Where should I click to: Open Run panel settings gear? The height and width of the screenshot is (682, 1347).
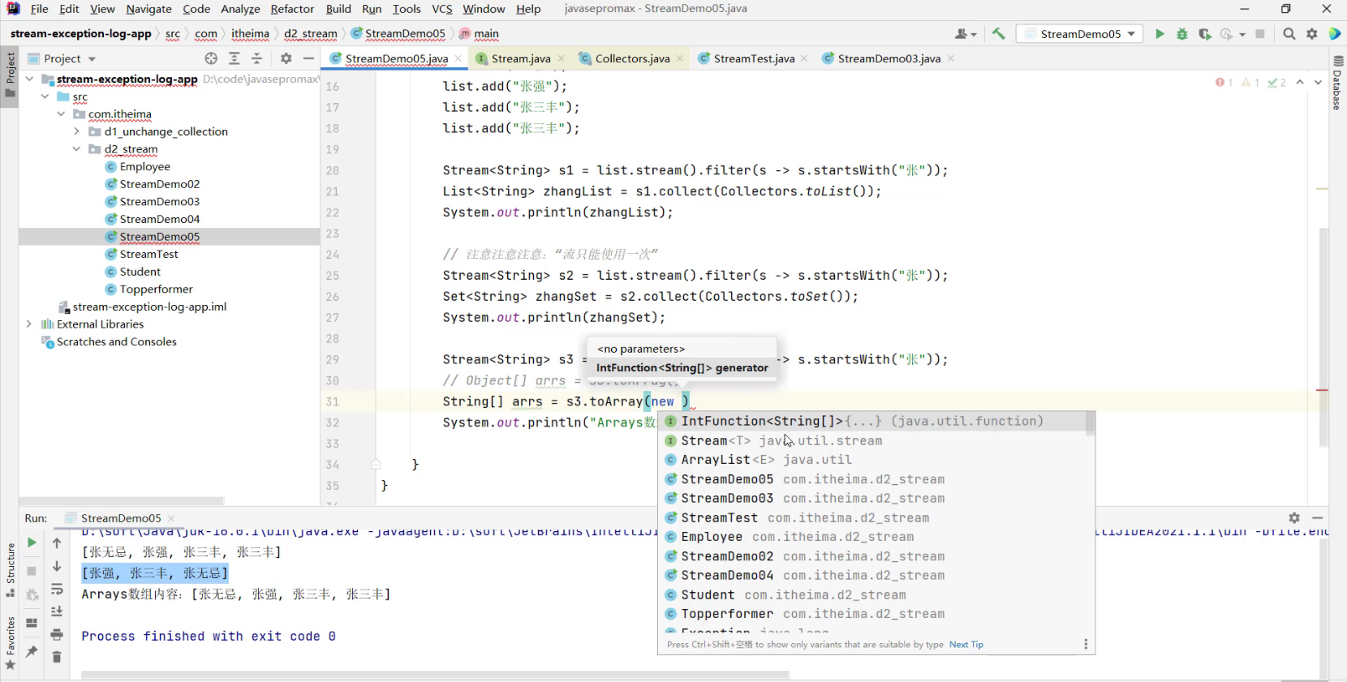click(x=1294, y=517)
